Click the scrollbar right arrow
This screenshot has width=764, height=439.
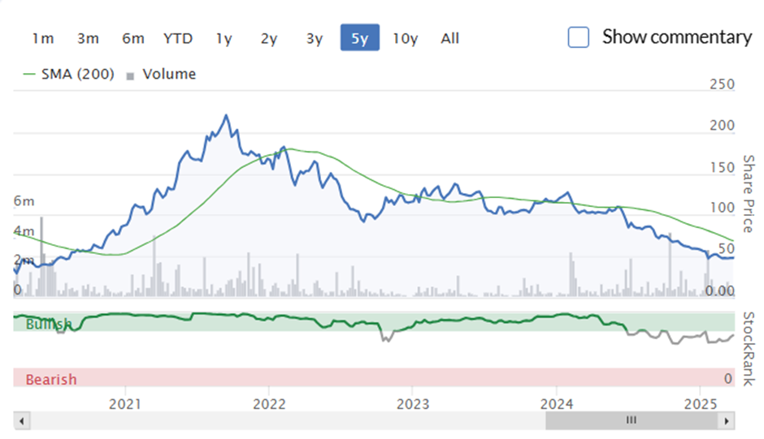[x=727, y=420]
